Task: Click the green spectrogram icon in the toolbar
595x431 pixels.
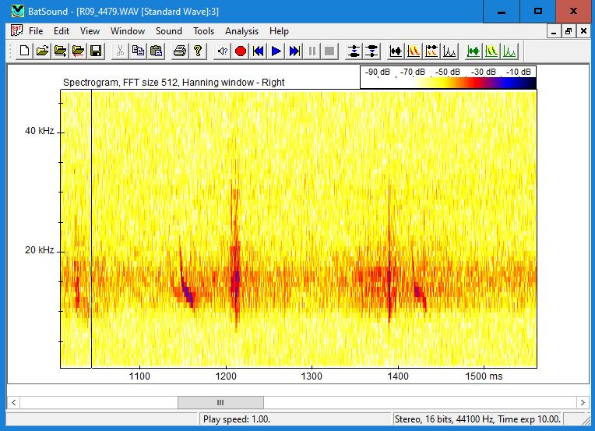Action: tap(491, 51)
